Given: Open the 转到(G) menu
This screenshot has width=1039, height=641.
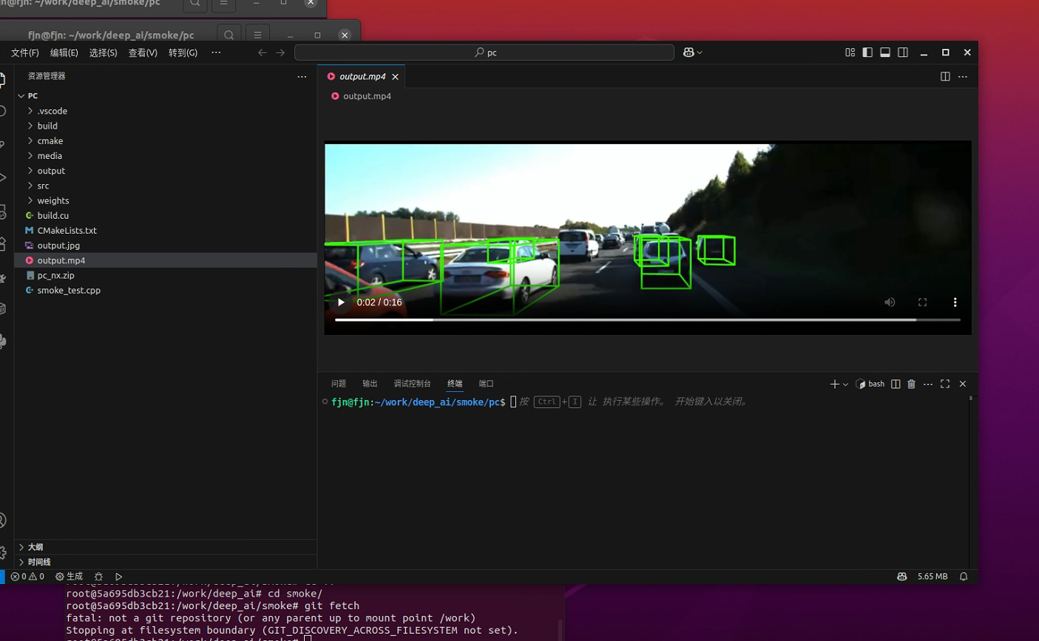Looking at the screenshot, I should click(x=183, y=52).
